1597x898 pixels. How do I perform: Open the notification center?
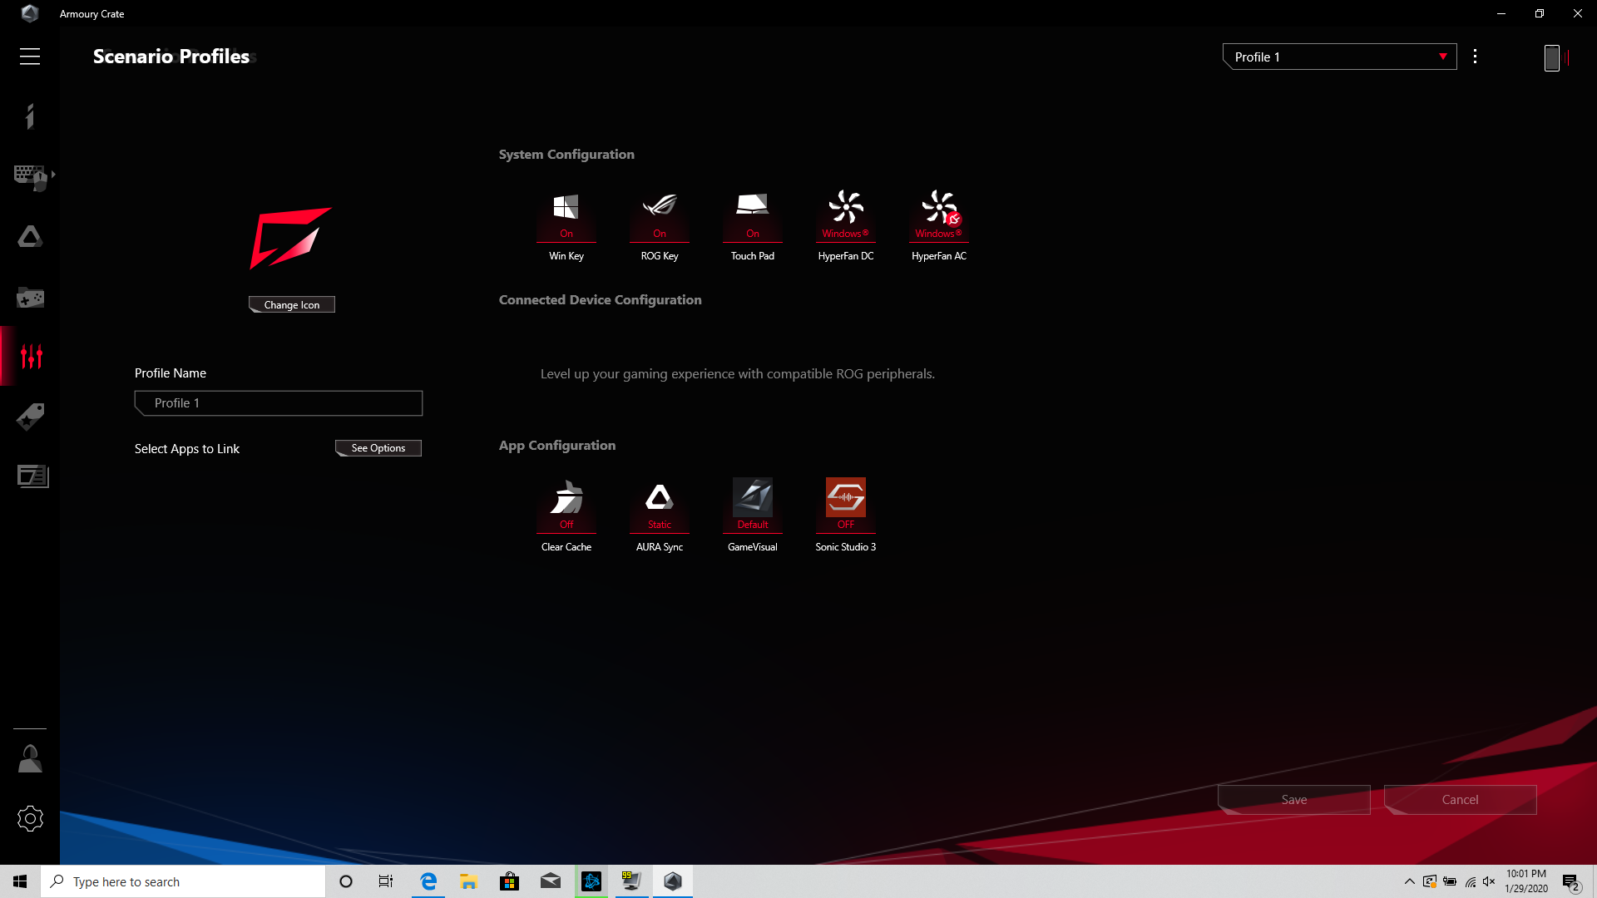1571,882
